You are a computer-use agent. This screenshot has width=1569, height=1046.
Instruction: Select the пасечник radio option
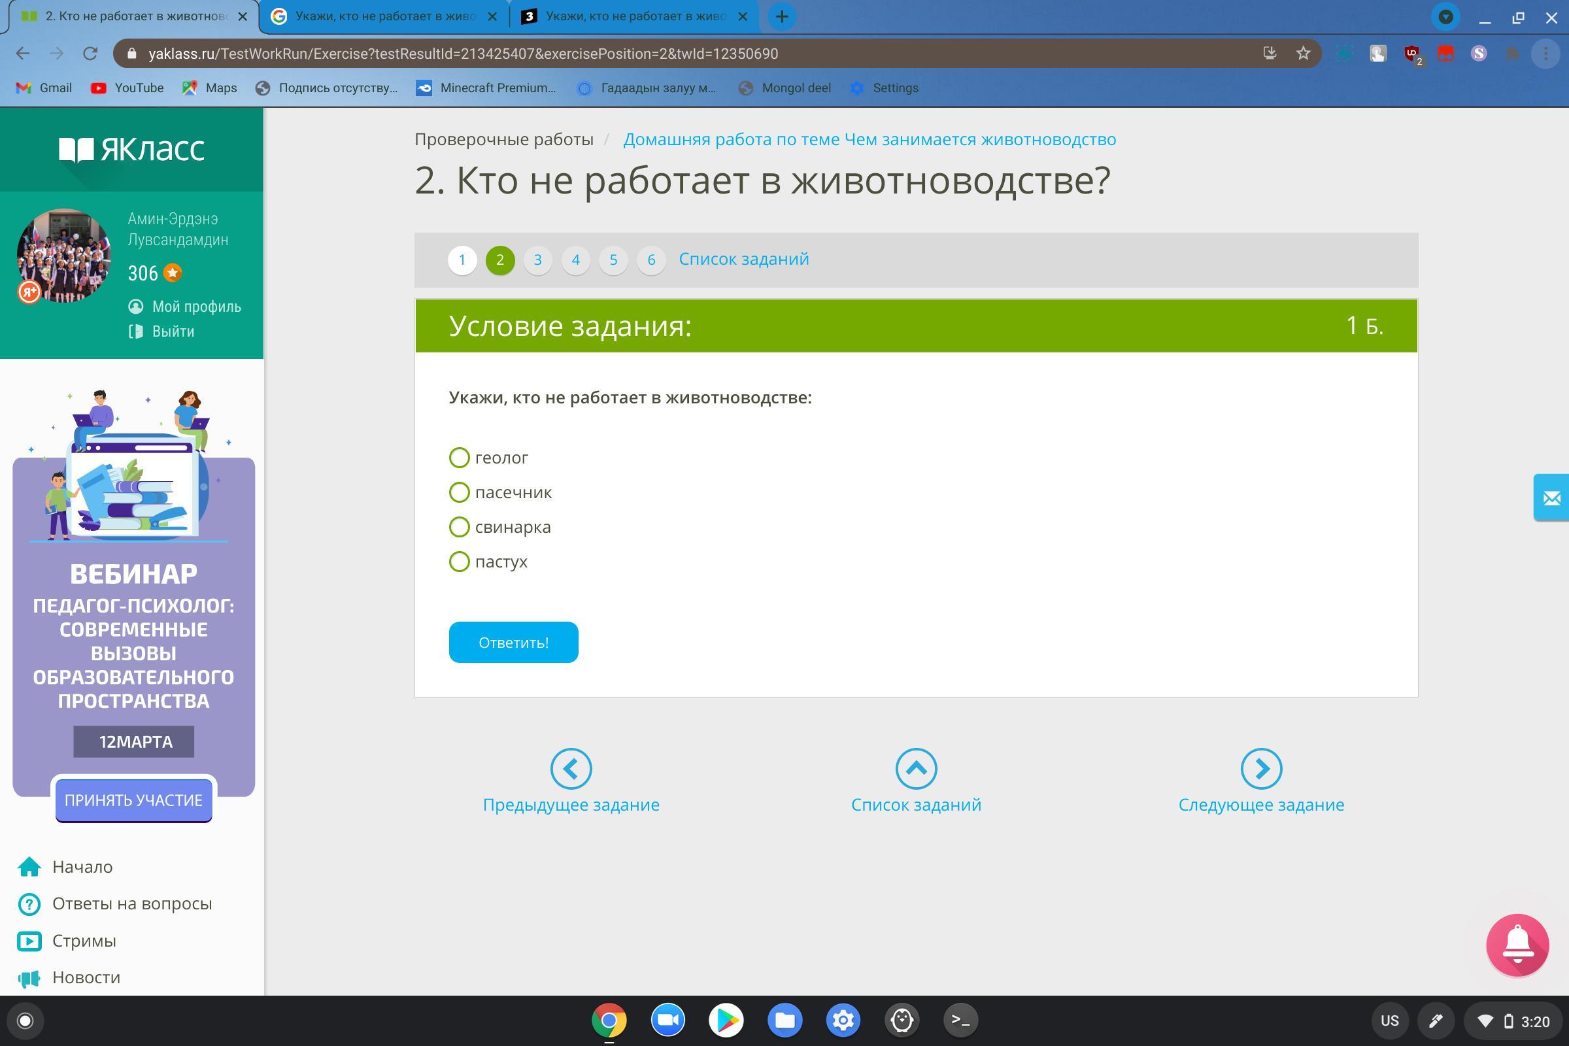[x=459, y=492]
